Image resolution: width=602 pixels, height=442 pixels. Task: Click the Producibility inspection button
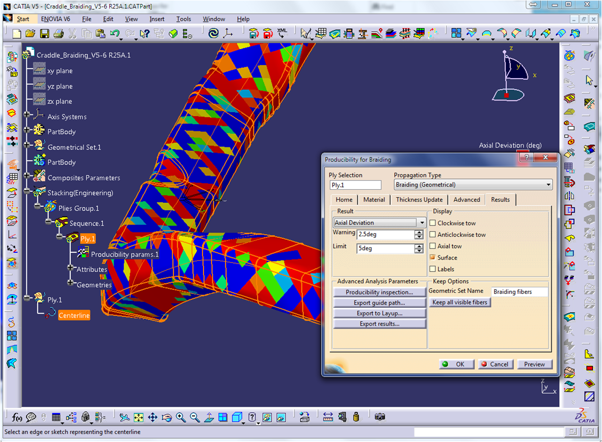[379, 292]
